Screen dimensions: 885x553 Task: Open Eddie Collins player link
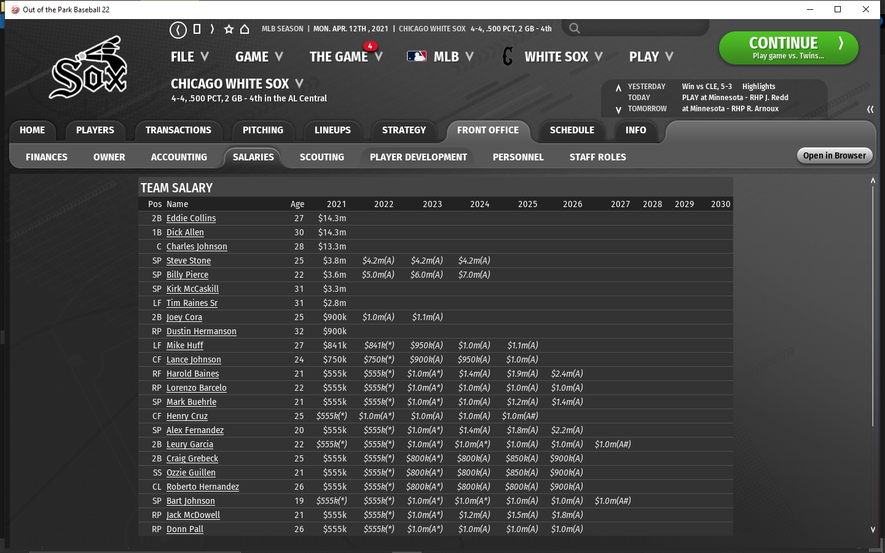[191, 218]
